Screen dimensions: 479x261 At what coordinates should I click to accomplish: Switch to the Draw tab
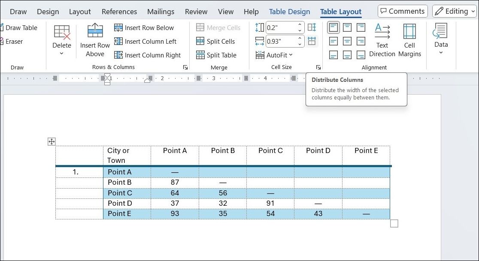[x=18, y=12]
